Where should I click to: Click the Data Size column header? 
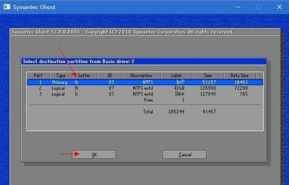point(240,75)
